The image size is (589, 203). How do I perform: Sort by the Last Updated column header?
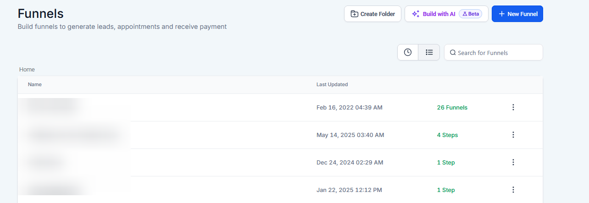pos(332,84)
